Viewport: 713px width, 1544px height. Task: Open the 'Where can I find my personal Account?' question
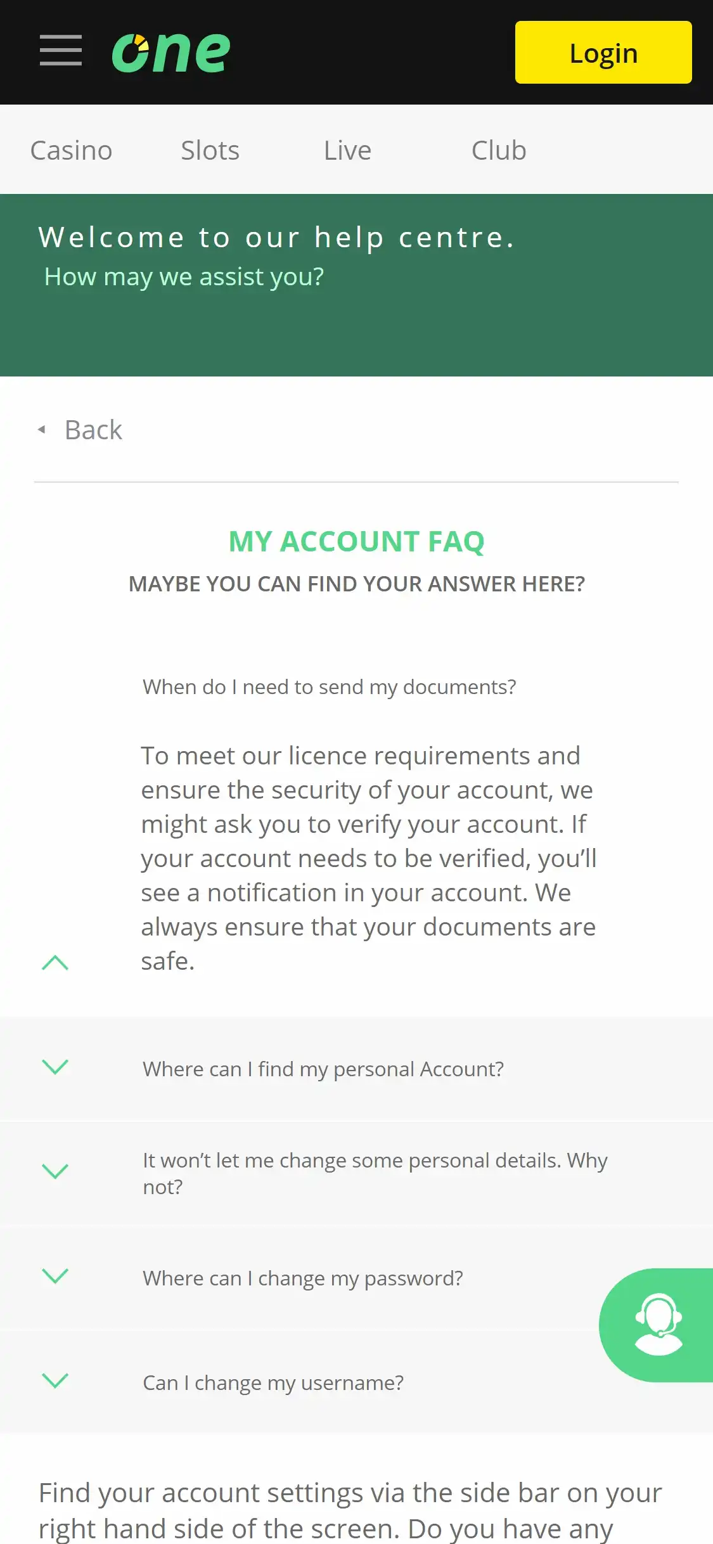coord(323,1069)
